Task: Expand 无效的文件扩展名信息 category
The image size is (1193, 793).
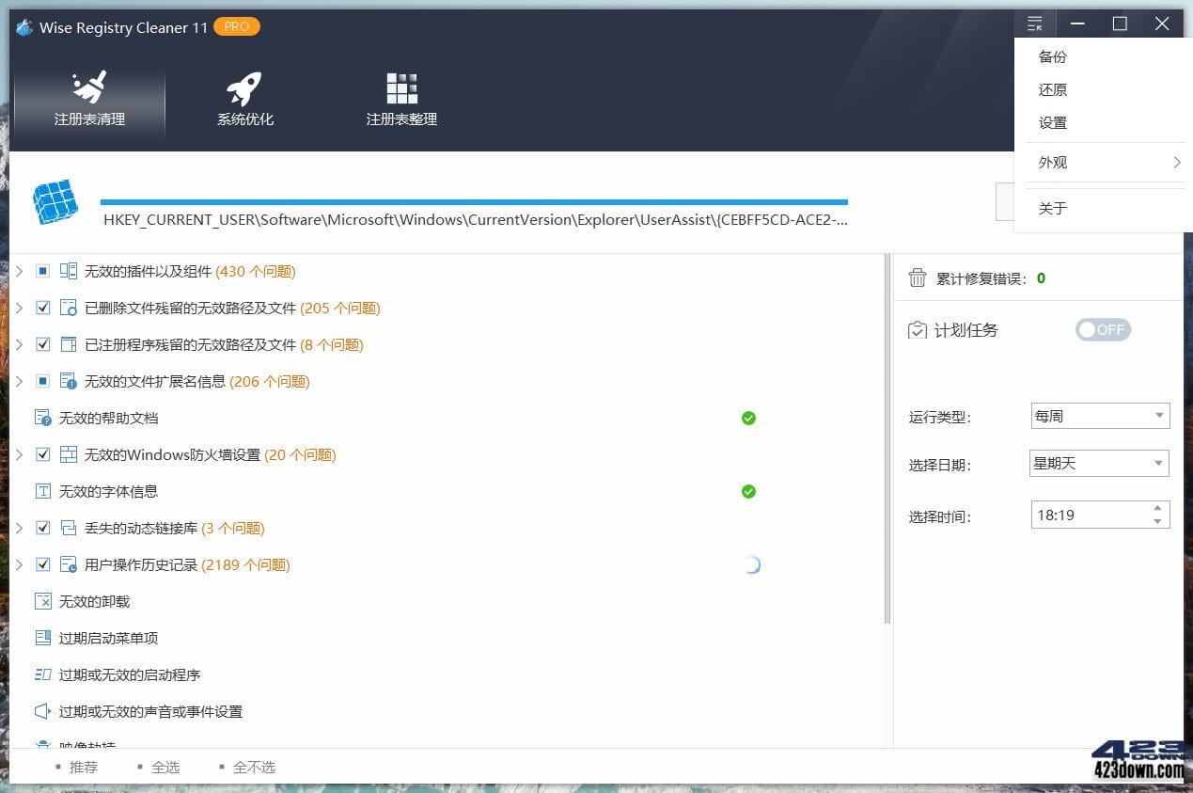Action: (19, 381)
